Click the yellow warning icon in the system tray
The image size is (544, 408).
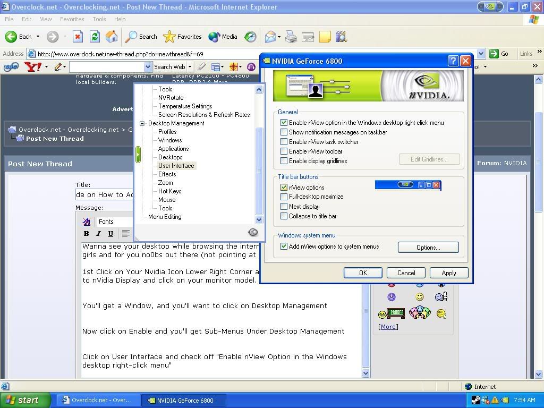coord(495,399)
